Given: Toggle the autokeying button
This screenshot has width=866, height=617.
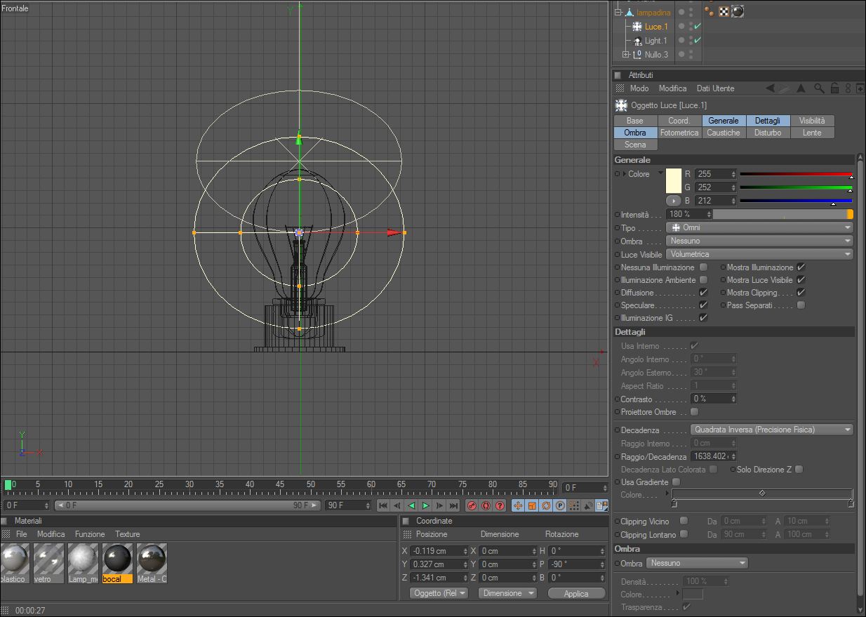Looking at the screenshot, I should [486, 505].
